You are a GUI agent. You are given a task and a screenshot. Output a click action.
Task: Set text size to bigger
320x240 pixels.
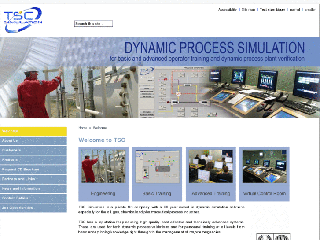280,9
